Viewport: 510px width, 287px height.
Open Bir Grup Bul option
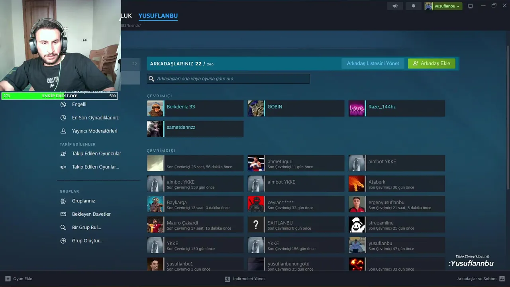(x=86, y=228)
